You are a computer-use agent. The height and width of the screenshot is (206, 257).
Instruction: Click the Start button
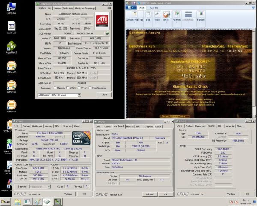pos(6,202)
